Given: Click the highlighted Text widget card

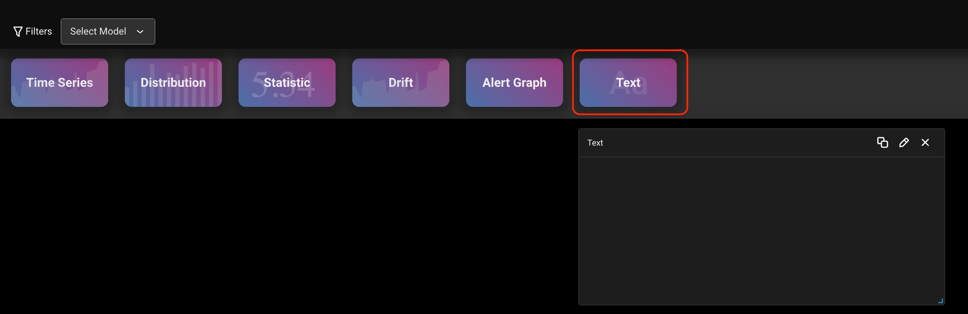Looking at the screenshot, I should 628,83.
